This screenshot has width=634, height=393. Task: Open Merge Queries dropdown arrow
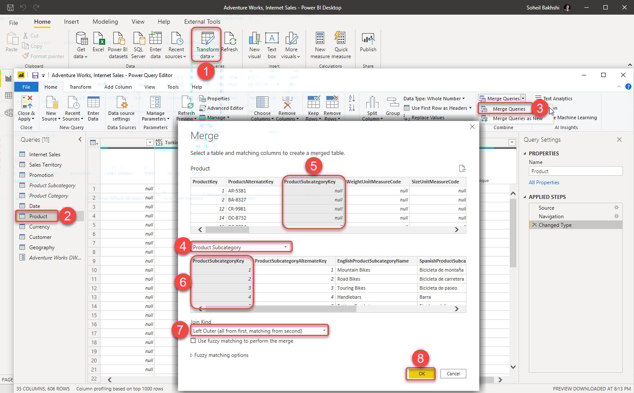point(523,99)
